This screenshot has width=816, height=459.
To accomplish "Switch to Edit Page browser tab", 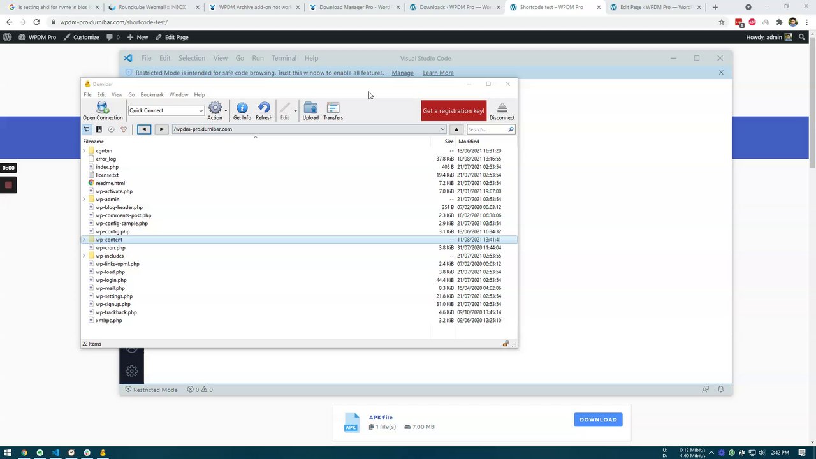I will [x=657, y=7].
